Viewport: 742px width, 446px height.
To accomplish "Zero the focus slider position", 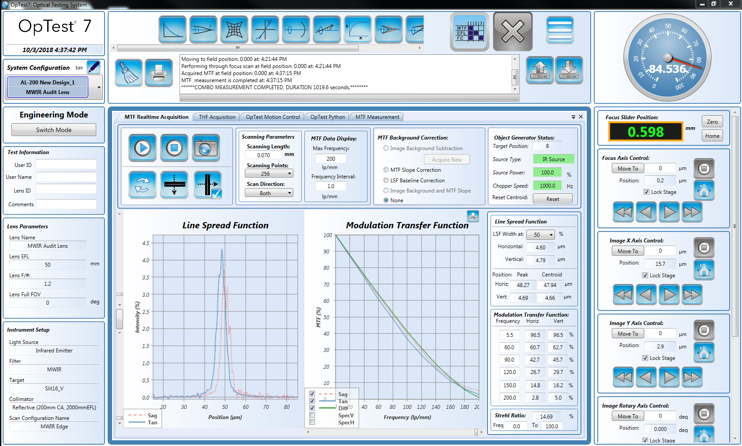I will (x=712, y=122).
